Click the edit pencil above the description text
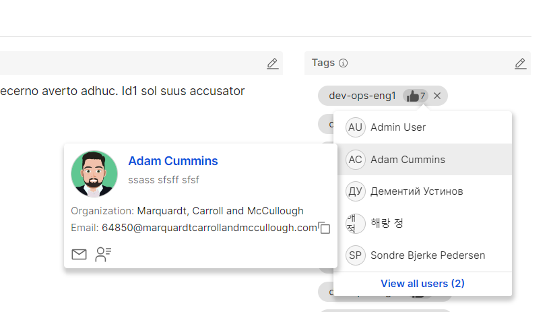Viewport: 551px width, 312px height. pos(272,63)
